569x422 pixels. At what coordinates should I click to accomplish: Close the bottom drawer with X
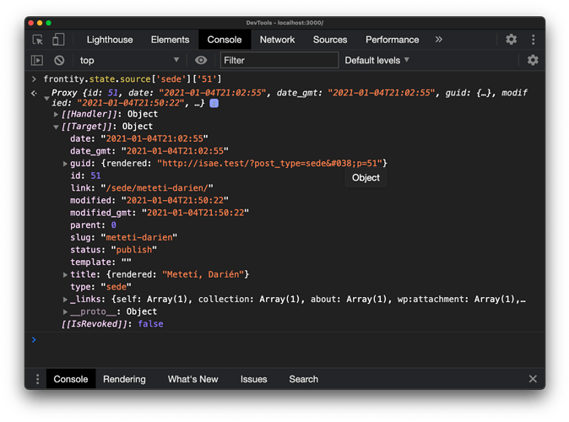[x=533, y=379]
